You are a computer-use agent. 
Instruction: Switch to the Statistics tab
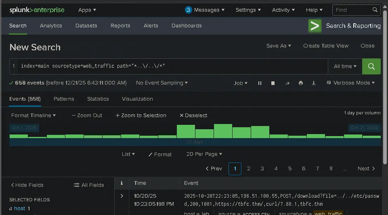point(98,99)
